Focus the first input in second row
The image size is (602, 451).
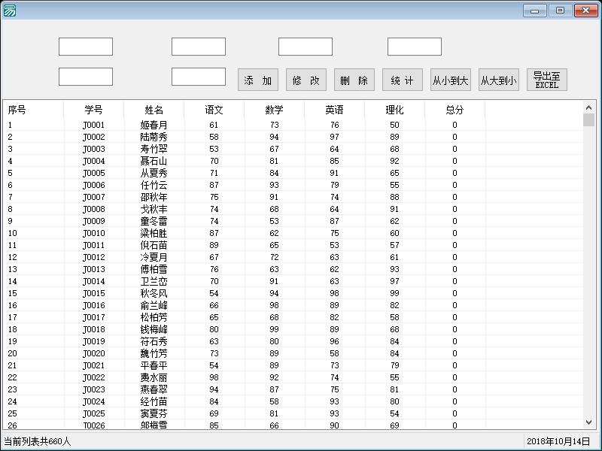pos(86,77)
